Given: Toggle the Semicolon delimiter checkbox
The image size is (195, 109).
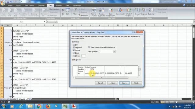Looking at the screenshot, I should 74,48.
